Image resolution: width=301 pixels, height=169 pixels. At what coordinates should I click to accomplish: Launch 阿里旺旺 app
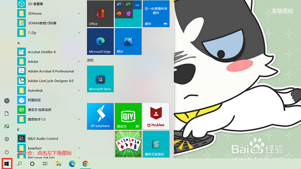pyautogui.click(x=49, y=100)
